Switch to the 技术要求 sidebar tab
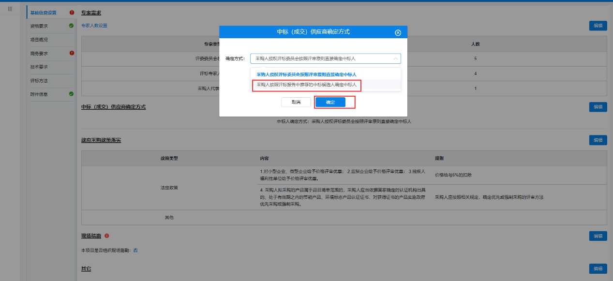 pyautogui.click(x=39, y=67)
